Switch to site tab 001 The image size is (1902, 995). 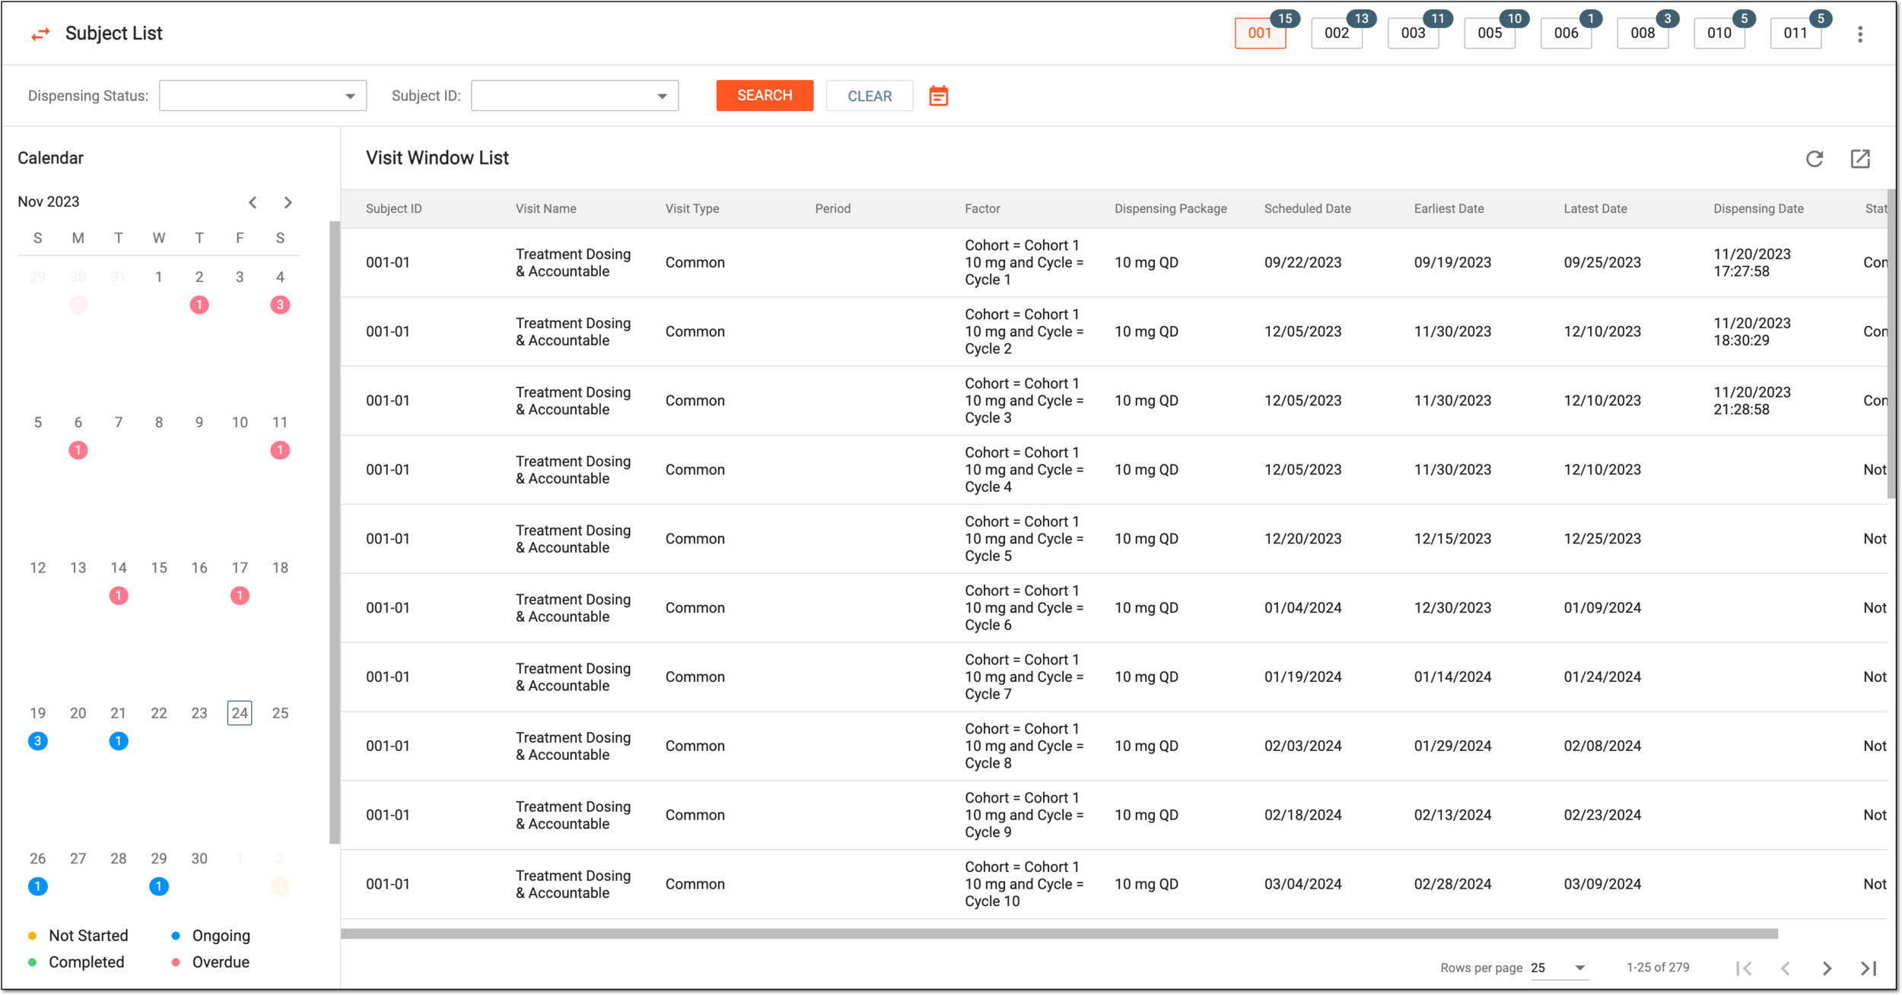point(1260,33)
